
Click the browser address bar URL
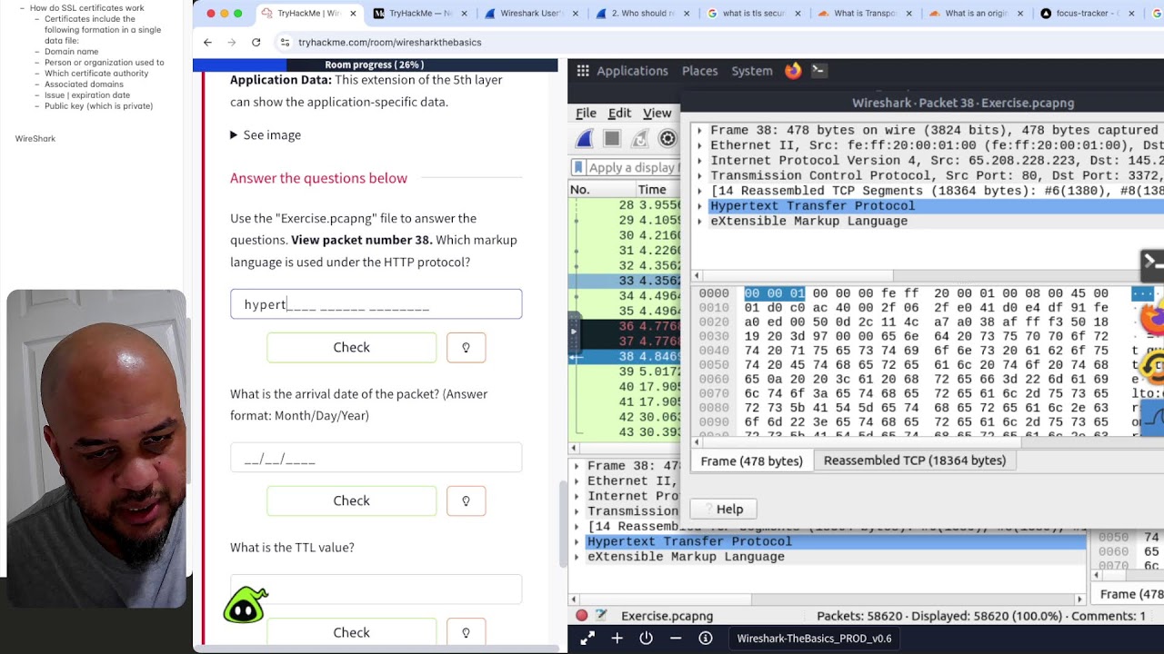click(389, 42)
